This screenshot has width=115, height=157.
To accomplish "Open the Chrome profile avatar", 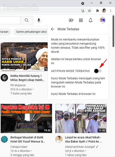I will point(104,11).
